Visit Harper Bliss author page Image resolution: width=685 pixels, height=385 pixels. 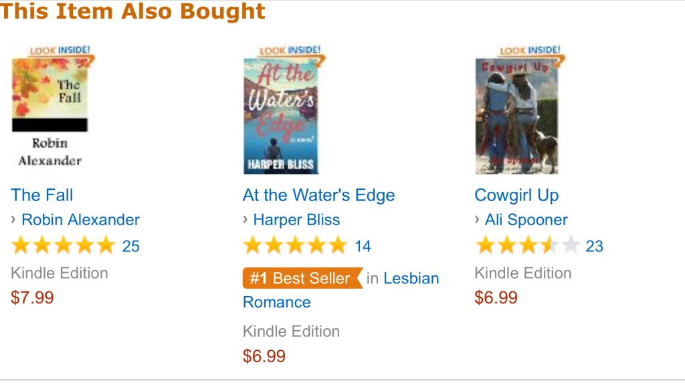click(x=296, y=219)
